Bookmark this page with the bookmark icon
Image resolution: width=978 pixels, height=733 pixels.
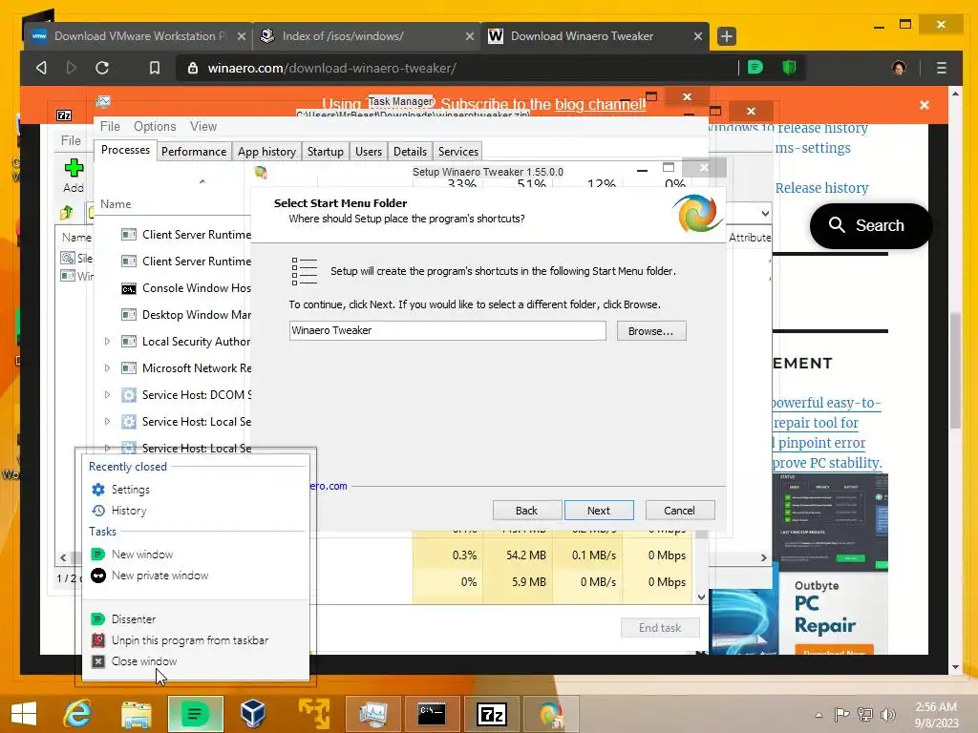154,68
